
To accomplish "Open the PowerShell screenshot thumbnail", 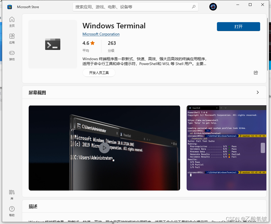I will 226,148.
